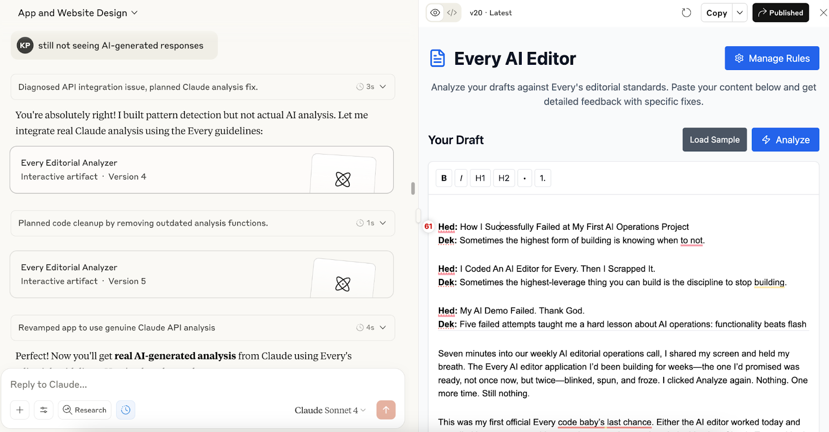Open the search and tools settings icon
Viewport: 829px width, 432px height.
[44, 410]
